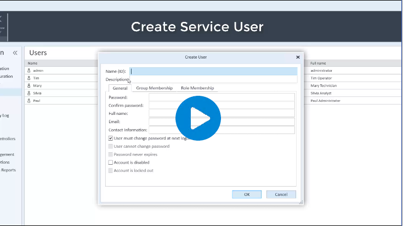Cancel the Create User dialog
Viewport: 403px width, 226px height.
(281, 194)
